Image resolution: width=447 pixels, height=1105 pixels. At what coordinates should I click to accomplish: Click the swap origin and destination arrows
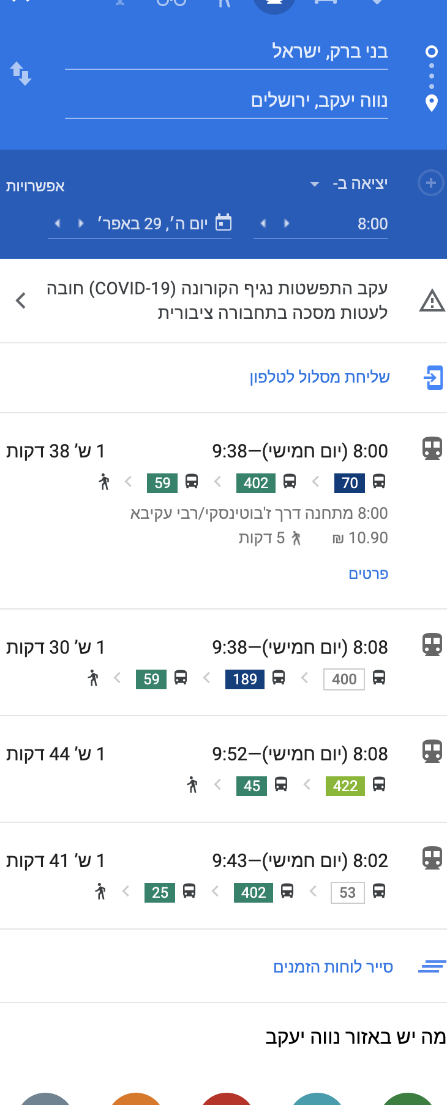coord(21,74)
